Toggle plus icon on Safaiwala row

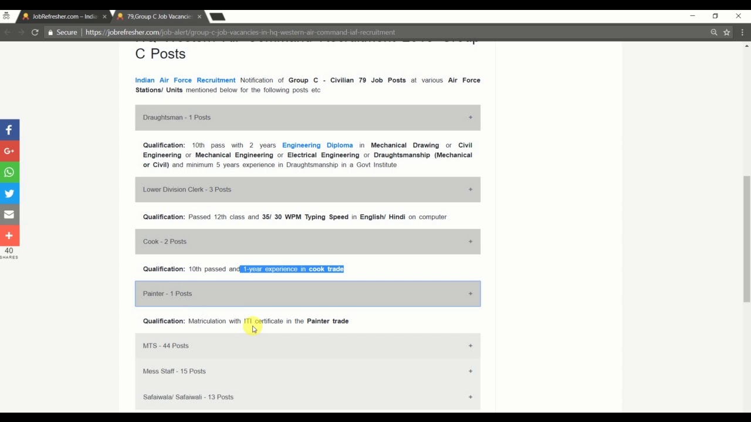471,397
